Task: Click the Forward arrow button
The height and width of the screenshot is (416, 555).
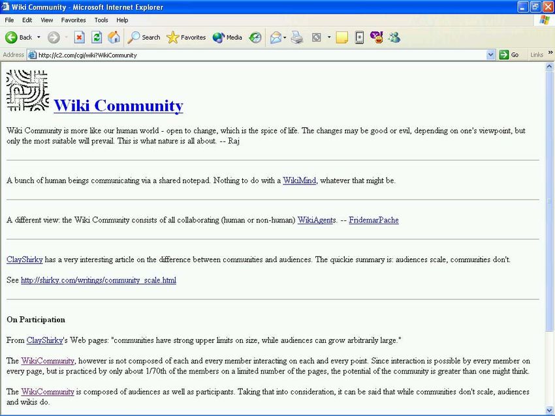Action: click(54, 37)
